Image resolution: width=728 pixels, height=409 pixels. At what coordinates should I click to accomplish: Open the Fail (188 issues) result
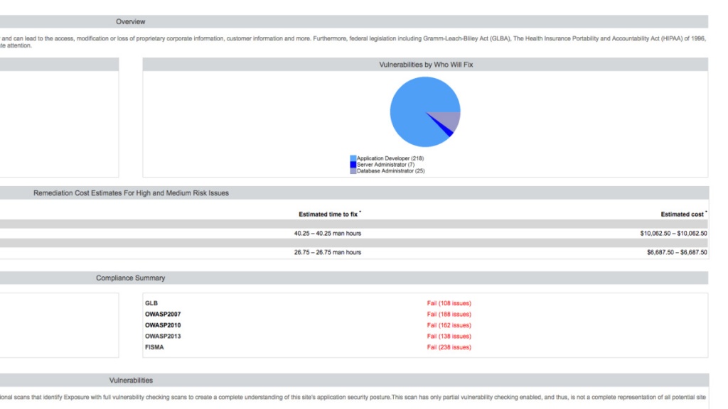pyautogui.click(x=449, y=315)
